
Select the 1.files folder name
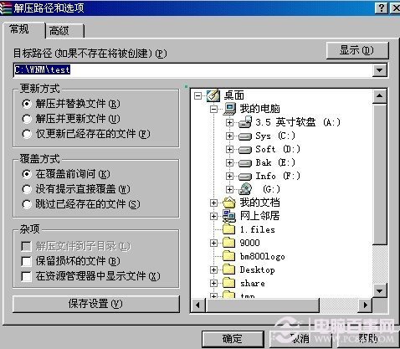tap(258, 229)
